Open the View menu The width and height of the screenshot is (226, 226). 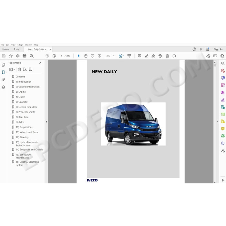pyautogui.click(x=13, y=45)
